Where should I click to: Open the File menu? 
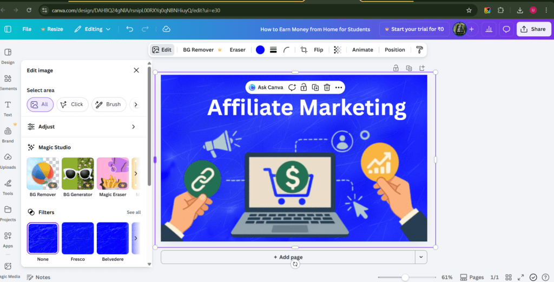pos(27,29)
